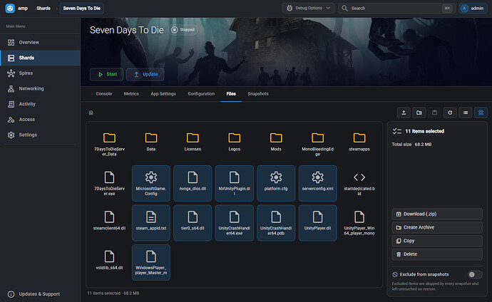Select Shards in the sidebar
492x302 pixels.
(x=40, y=58)
